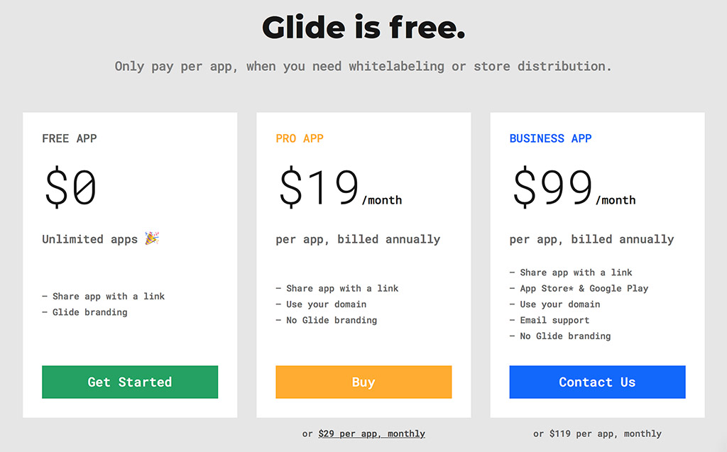Click the $99 /month price

point(574,187)
